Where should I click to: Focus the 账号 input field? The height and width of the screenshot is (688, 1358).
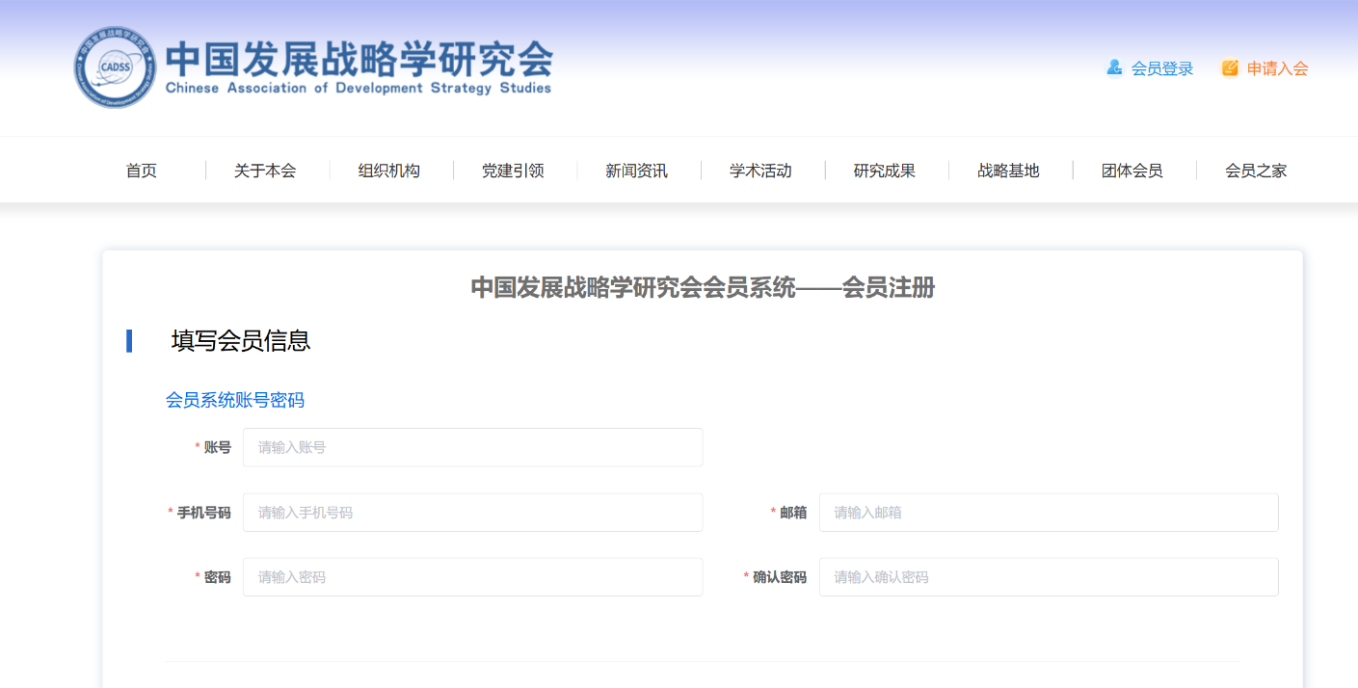point(472,447)
